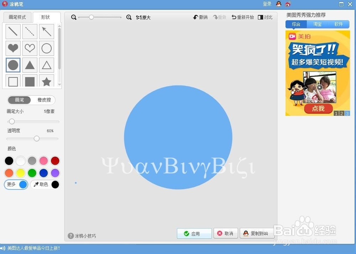Pick the dark red color swatch
356x254 pixels.
[x=55, y=161]
